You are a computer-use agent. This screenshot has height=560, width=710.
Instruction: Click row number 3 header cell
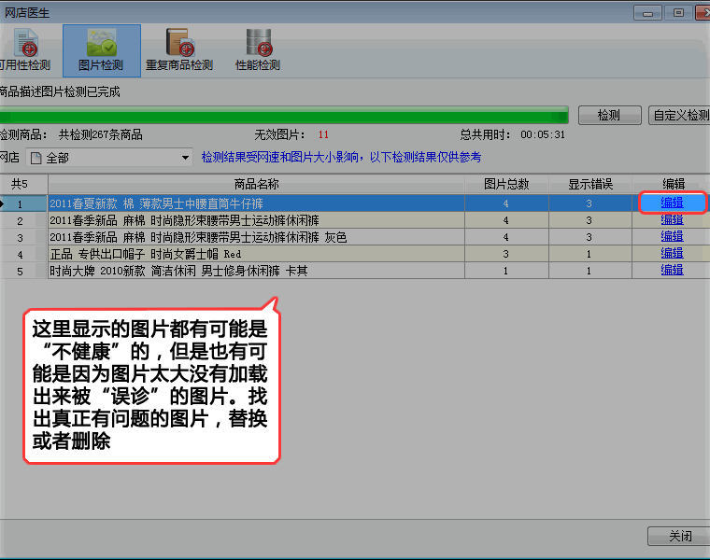pos(23,237)
